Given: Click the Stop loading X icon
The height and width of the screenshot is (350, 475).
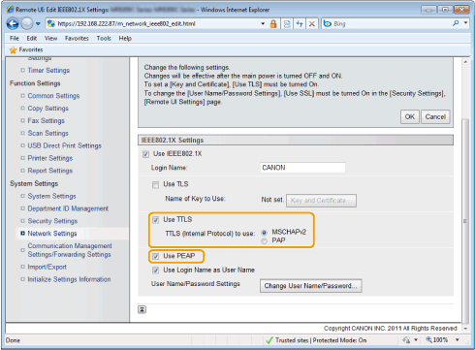Looking at the screenshot, I should click(311, 23).
